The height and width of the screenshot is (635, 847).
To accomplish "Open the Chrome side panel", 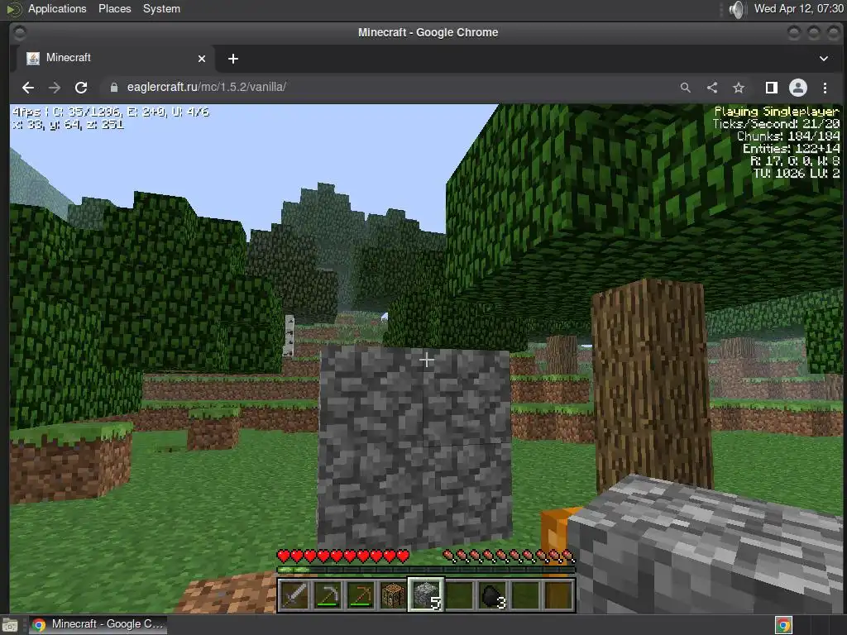I will [772, 88].
